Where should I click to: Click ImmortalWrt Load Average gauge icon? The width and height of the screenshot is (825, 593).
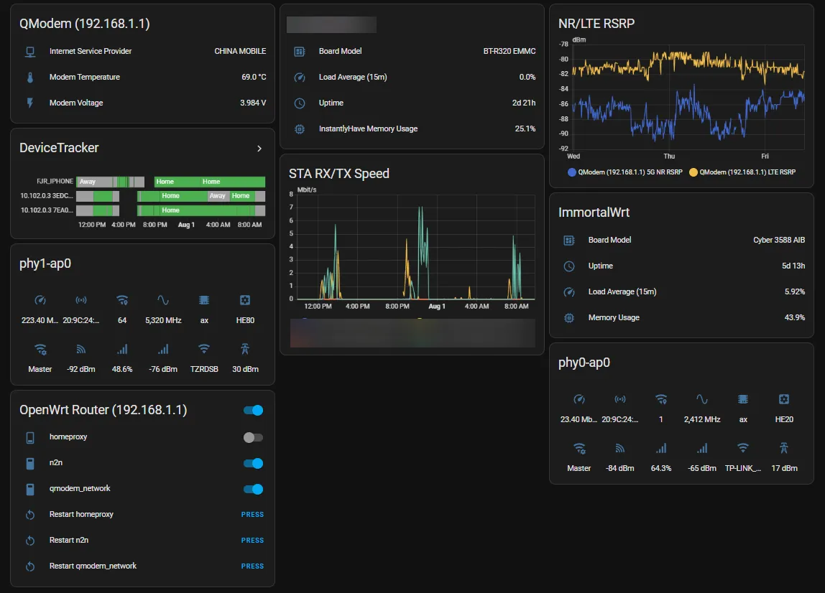point(568,291)
